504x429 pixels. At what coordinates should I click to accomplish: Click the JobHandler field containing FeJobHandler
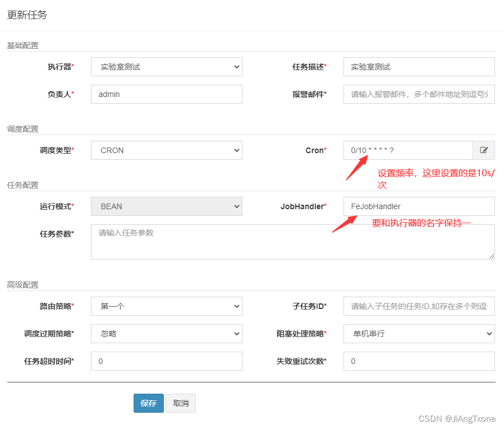tap(419, 206)
